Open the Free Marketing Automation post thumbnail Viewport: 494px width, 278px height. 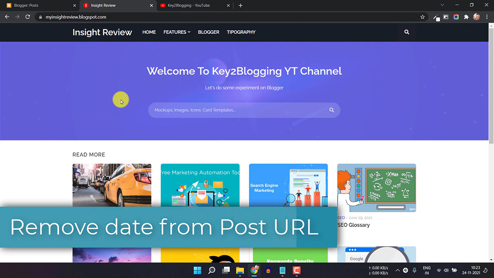click(200, 185)
